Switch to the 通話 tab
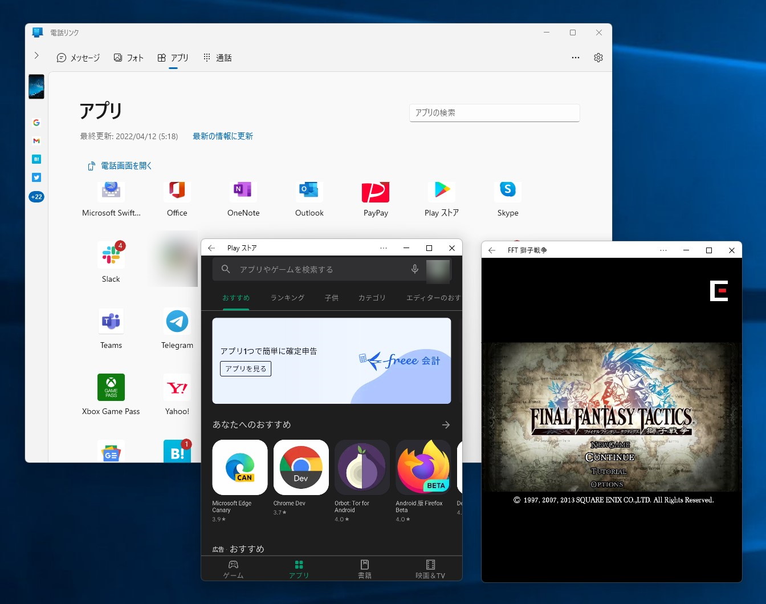 218,58
